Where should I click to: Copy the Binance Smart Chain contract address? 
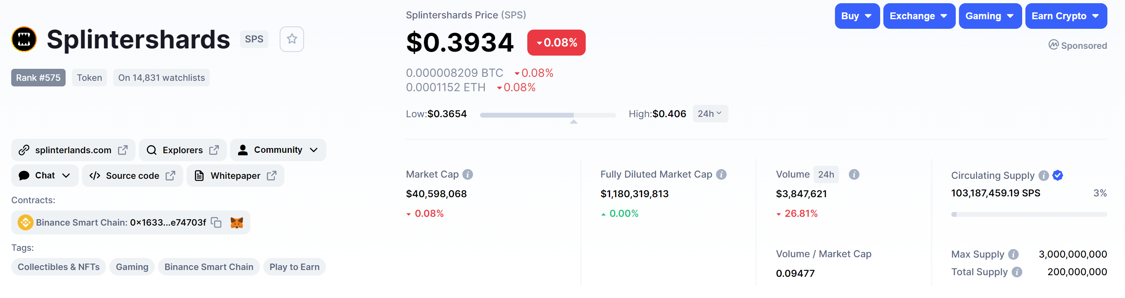point(216,222)
